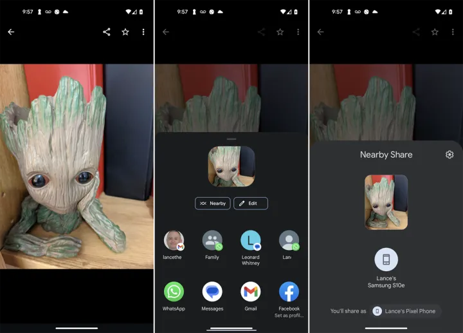Share via the Facebook app icon
Viewport: 463px width, 333px height.
coord(289,292)
